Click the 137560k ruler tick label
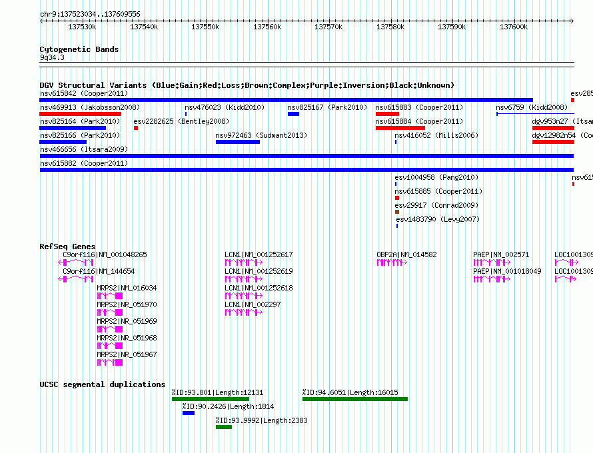Screen dimensions: 593x453 click(267, 27)
